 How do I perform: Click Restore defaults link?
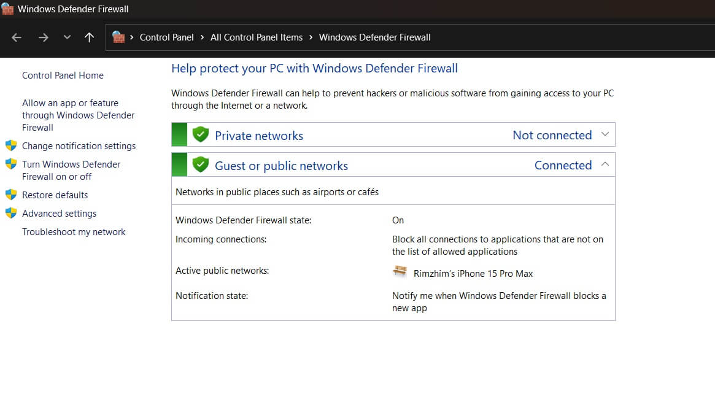point(55,195)
